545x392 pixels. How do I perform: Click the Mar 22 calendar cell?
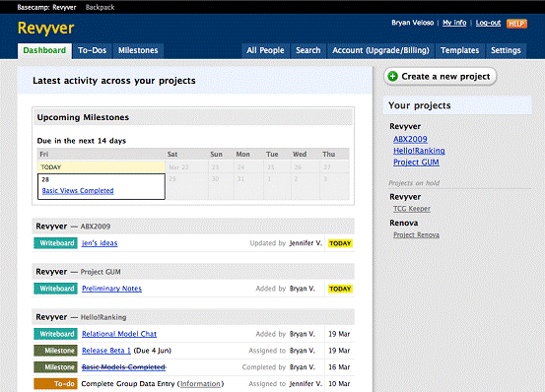click(x=187, y=167)
